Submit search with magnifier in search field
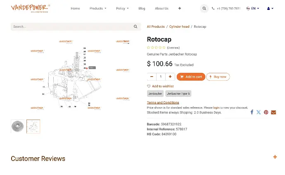Screen dimensions: 285x175 pos(135,26)
